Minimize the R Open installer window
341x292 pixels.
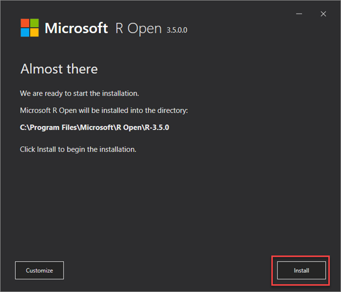(x=299, y=14)
